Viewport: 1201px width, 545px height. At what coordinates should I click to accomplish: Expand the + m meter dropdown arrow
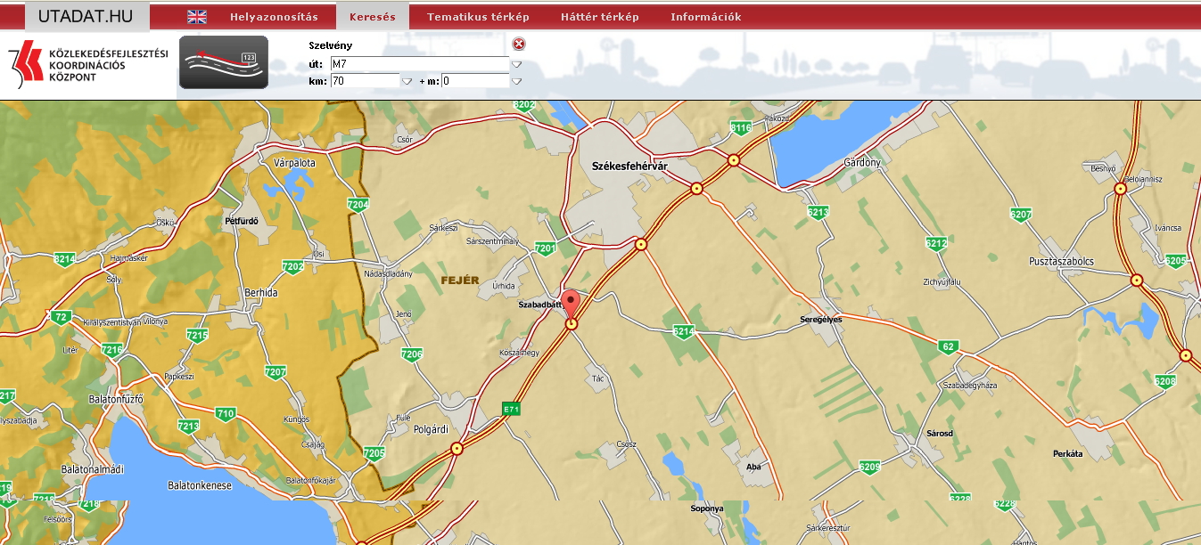516,81
